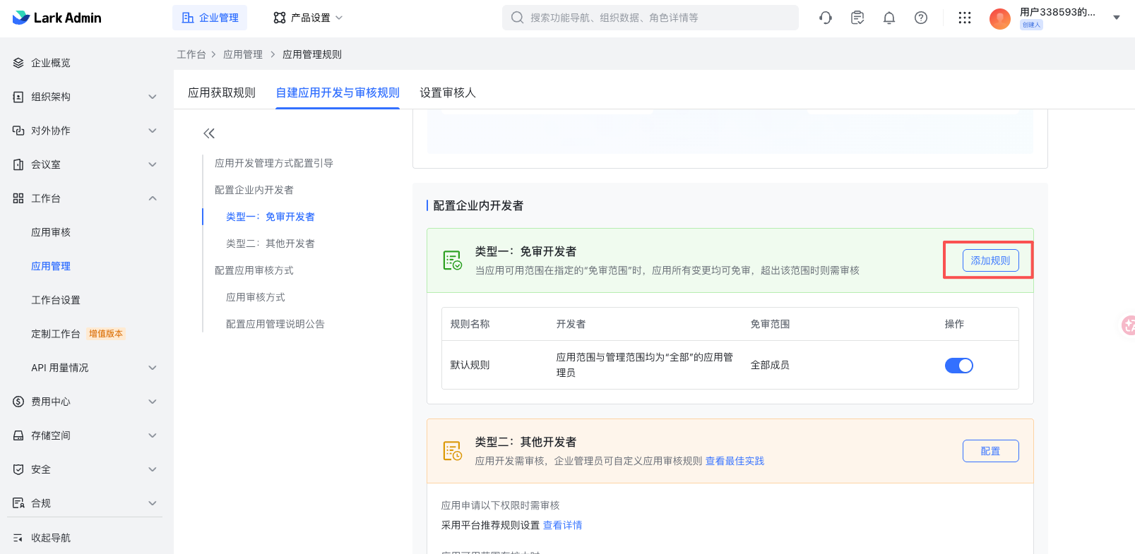The height and width of the screenshot is (554, 1135).
Task: Collapse the outline panel with double-chevron icon
Action: [x=209, y=133]
